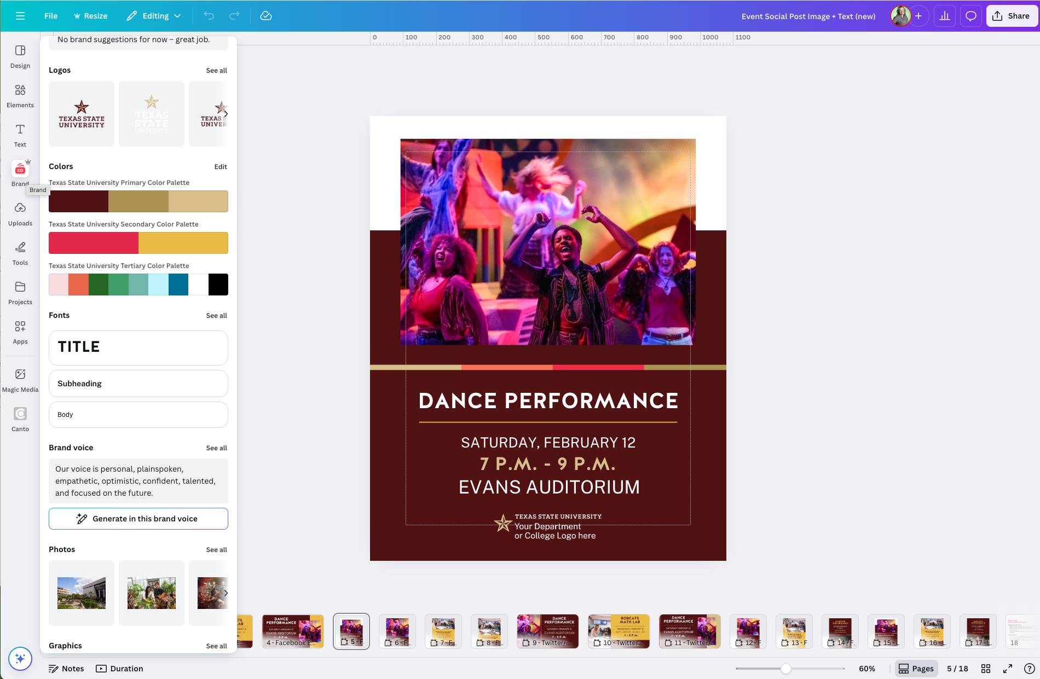Open the comments icon near Share
The height and width of the screenshot is (679, 1040).
click(970, 15)
